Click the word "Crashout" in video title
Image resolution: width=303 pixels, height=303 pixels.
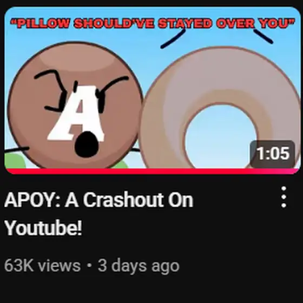tap(123, 200)
